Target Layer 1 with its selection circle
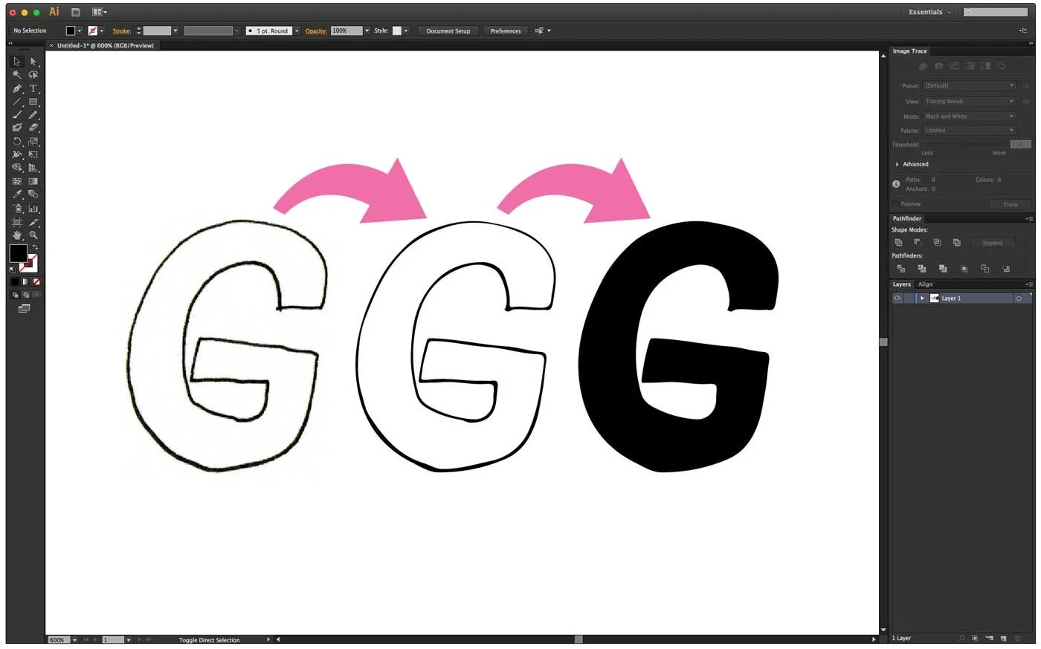The height and width of the screenshot is (649, 1041). pyautogui.click(x=1019, y=298)
